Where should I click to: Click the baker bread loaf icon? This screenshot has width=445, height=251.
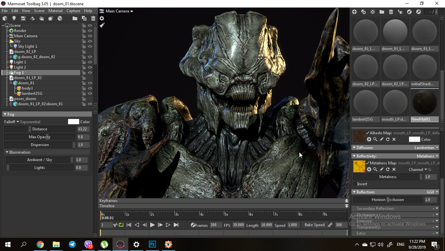(51, 18)
